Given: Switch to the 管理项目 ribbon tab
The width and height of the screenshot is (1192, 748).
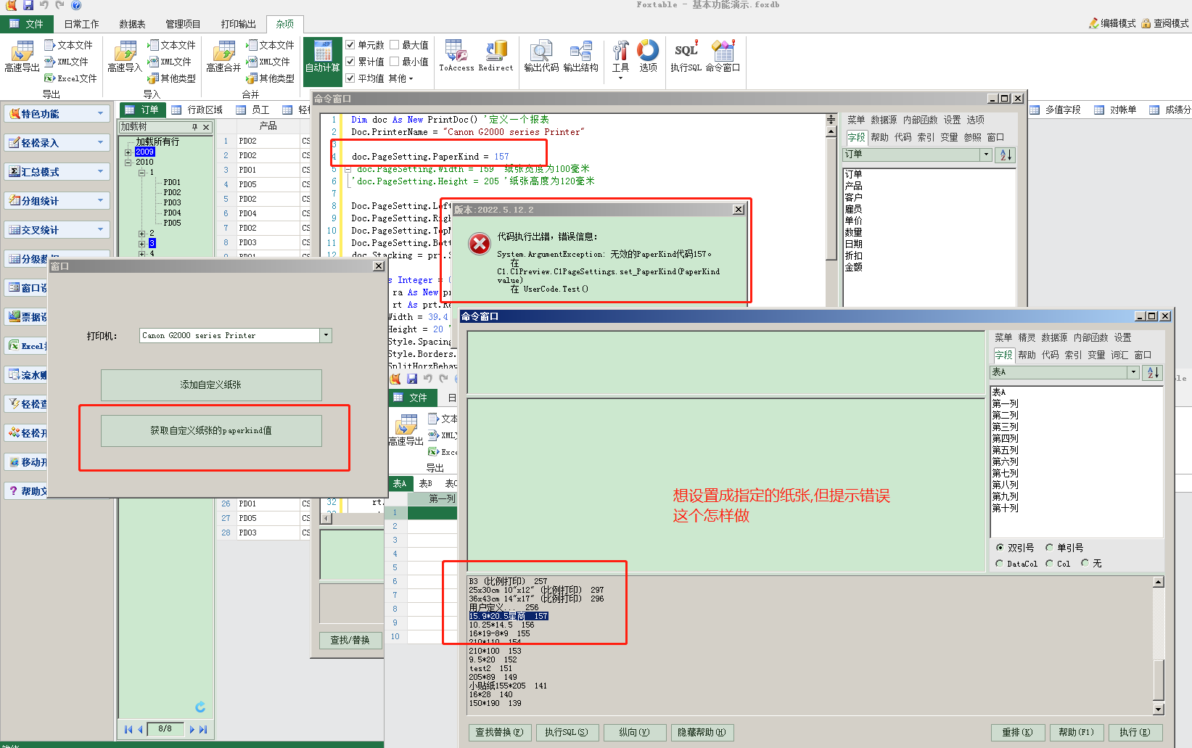Looking at the screenshot, I should 183,24.
